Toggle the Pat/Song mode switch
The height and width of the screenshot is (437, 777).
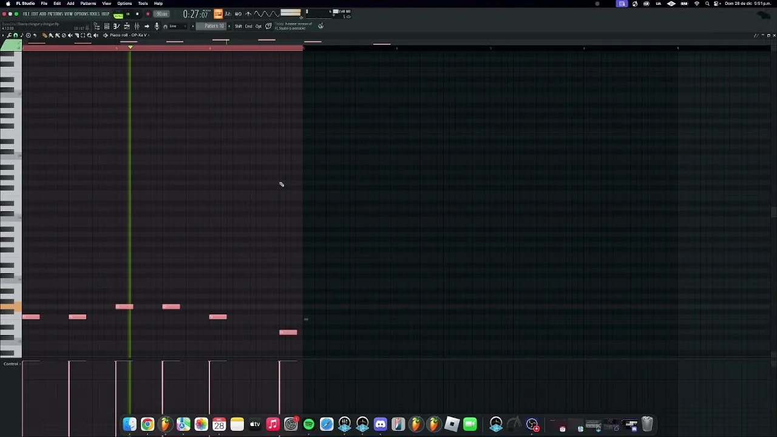tap(118, 15)
